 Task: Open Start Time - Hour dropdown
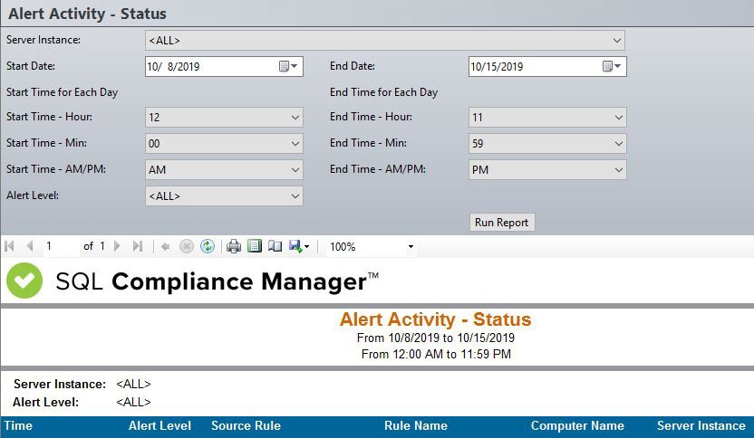[295, 118]
